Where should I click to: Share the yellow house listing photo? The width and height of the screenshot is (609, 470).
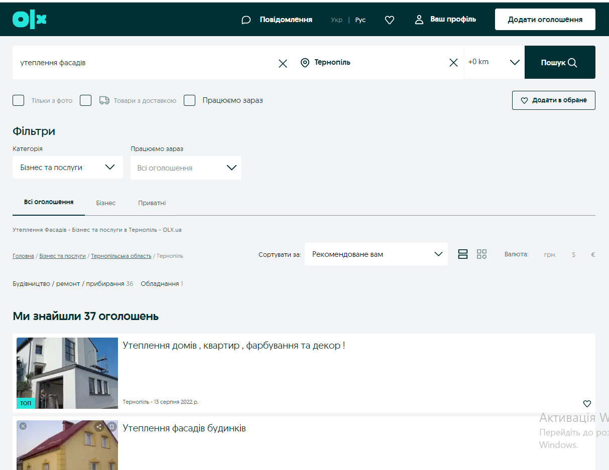(x=98, y=426)
